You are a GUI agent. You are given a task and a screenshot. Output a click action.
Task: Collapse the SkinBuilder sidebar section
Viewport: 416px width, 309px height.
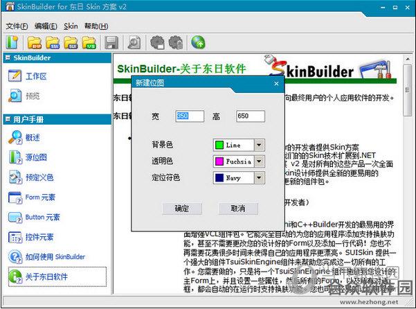tap(8, 58)
